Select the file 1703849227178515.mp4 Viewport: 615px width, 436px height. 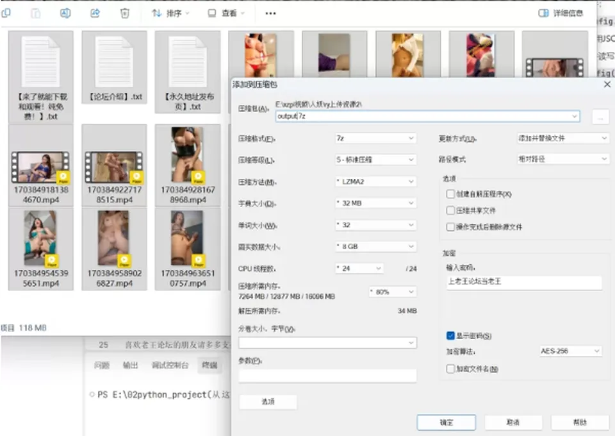[x=114, y=165]
